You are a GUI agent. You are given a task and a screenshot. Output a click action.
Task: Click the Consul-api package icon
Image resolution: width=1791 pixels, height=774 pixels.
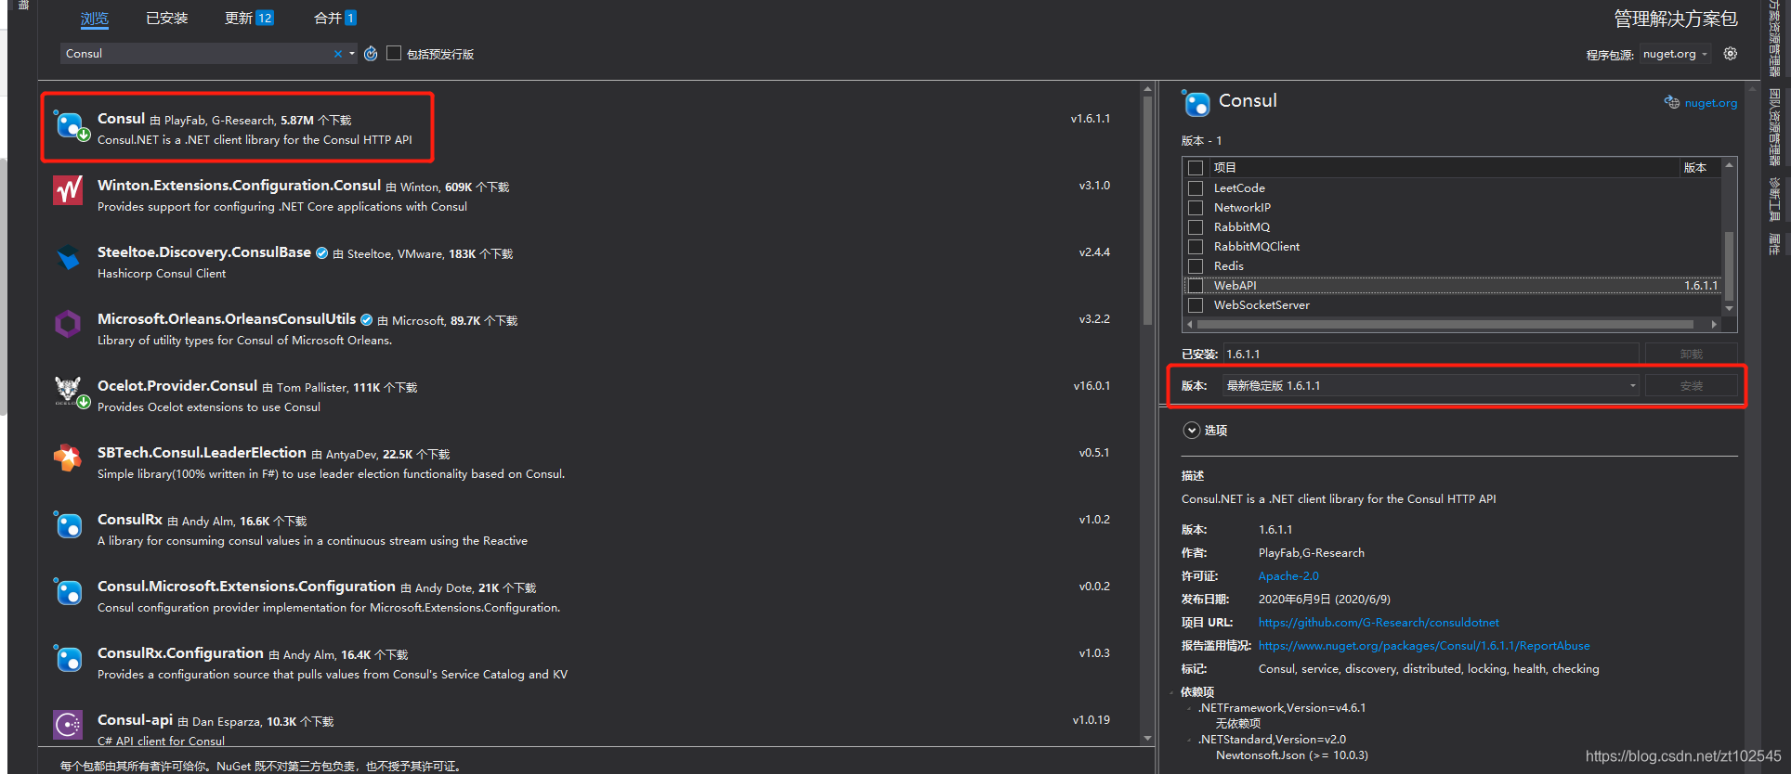(x=68, y=724)
